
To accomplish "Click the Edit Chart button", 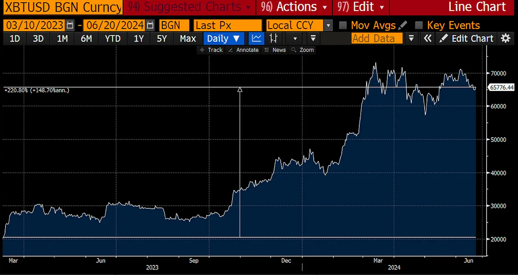I will [467, 38].
